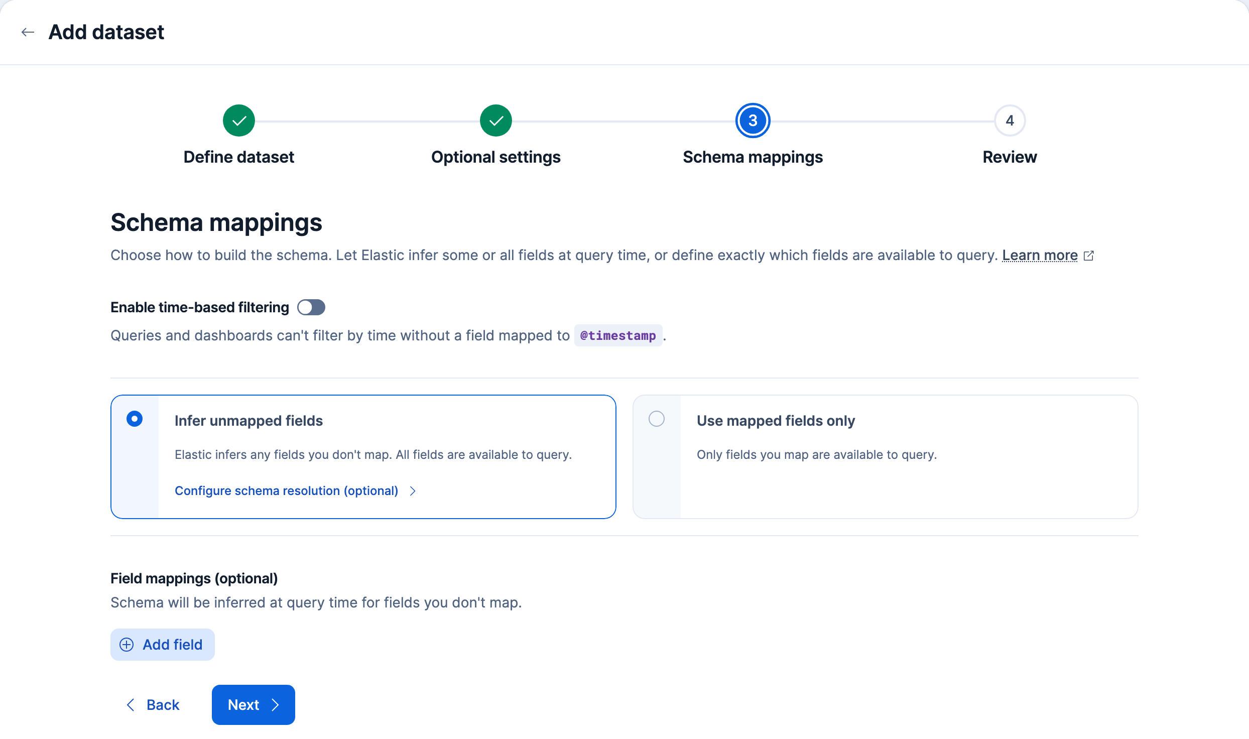This screenshot has height=739, width=1249.
Task: Click the Field mappings (optional) heading
Action: pyautogui.click(x=194, y=578)
